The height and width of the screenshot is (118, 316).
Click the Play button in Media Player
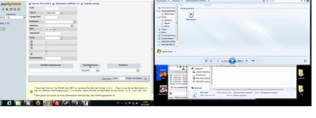[x=232, y=61]
